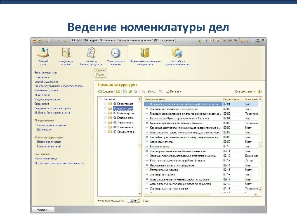Click the copy item toolbar icon next to Создать
297x223 pixels.
point(118,92)
